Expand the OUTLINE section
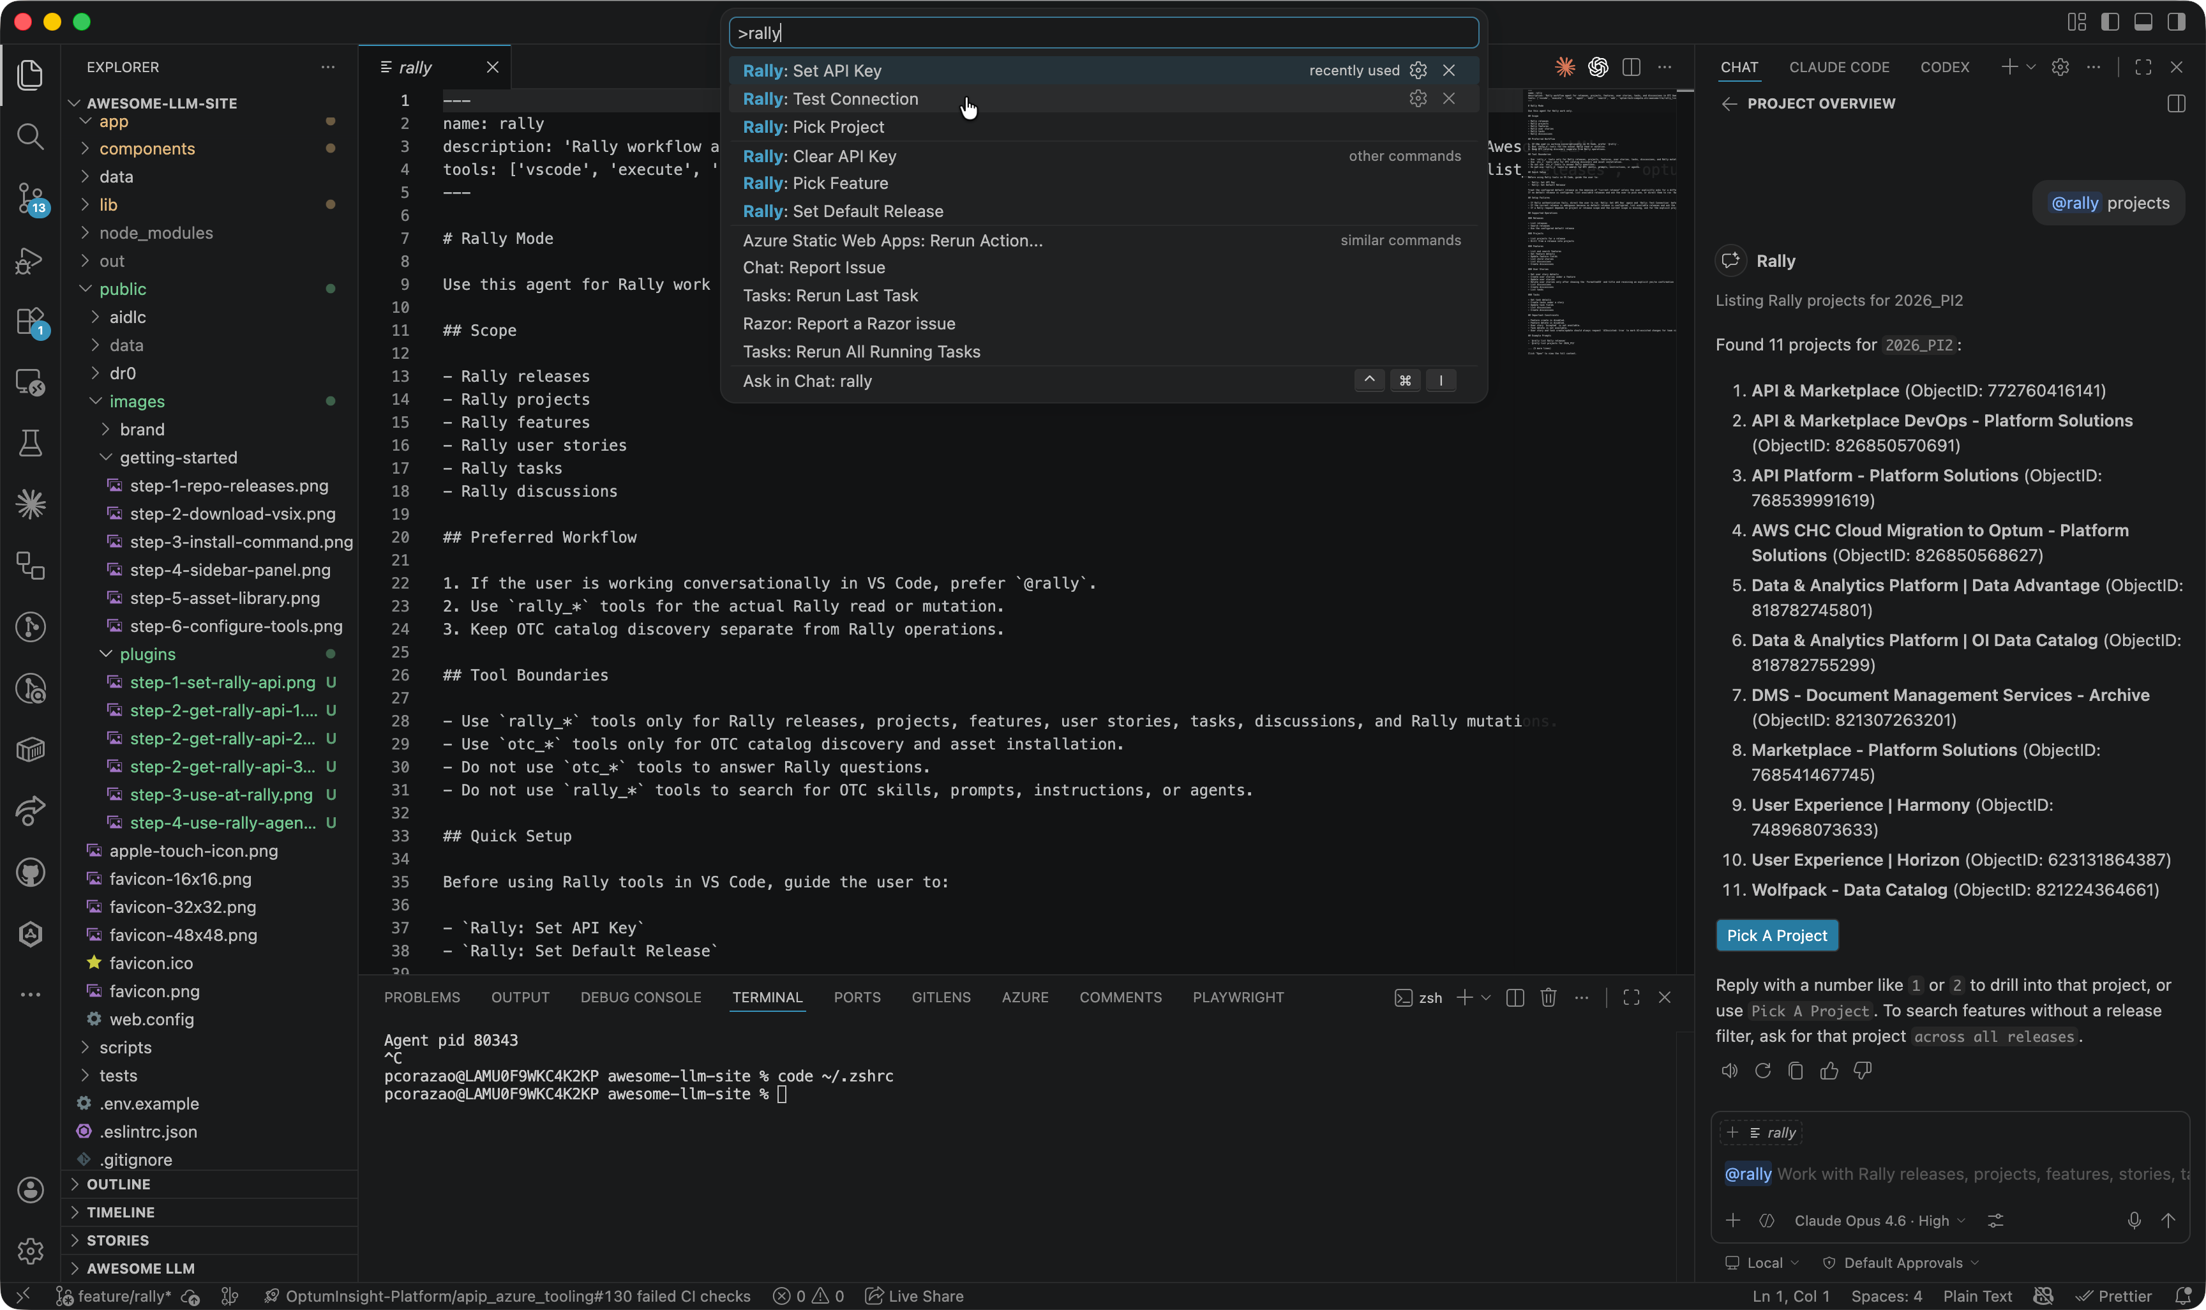 click(x=118, y=1185)
